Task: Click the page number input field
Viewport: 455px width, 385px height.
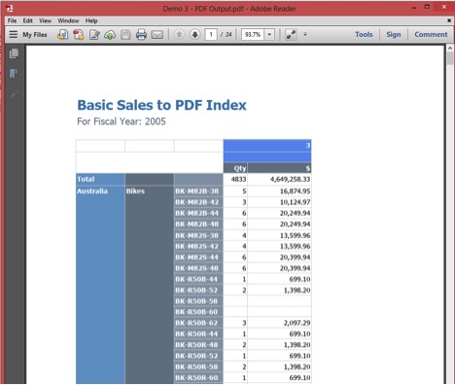Action: tap(211, 34)
